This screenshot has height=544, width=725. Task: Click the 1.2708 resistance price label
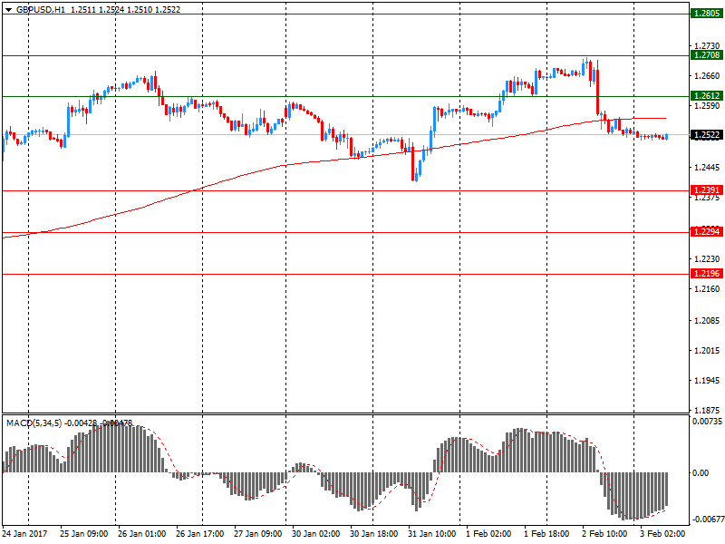(707, 55)
